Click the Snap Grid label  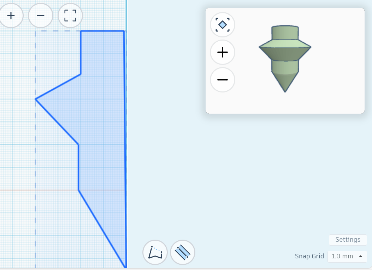click(309, 256)
